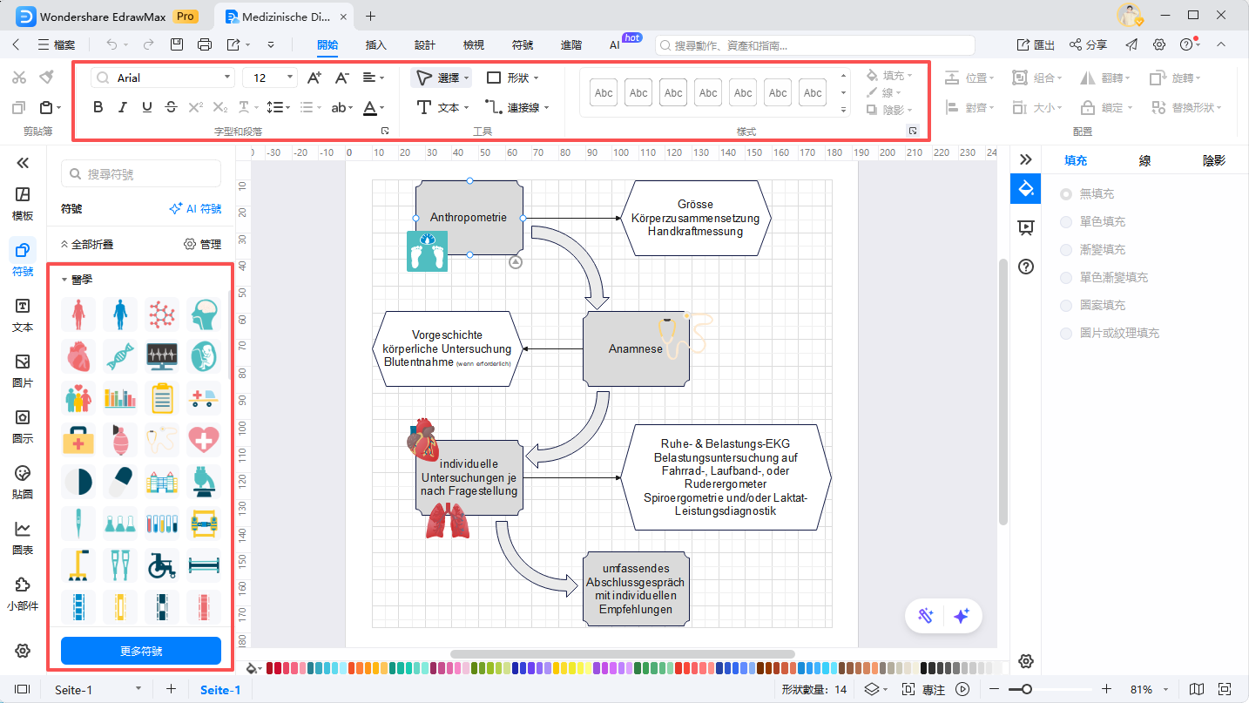This screenshot has height=703, width=1249.
Task: Click the Italic formatting icon
Action: pos(122,107)
